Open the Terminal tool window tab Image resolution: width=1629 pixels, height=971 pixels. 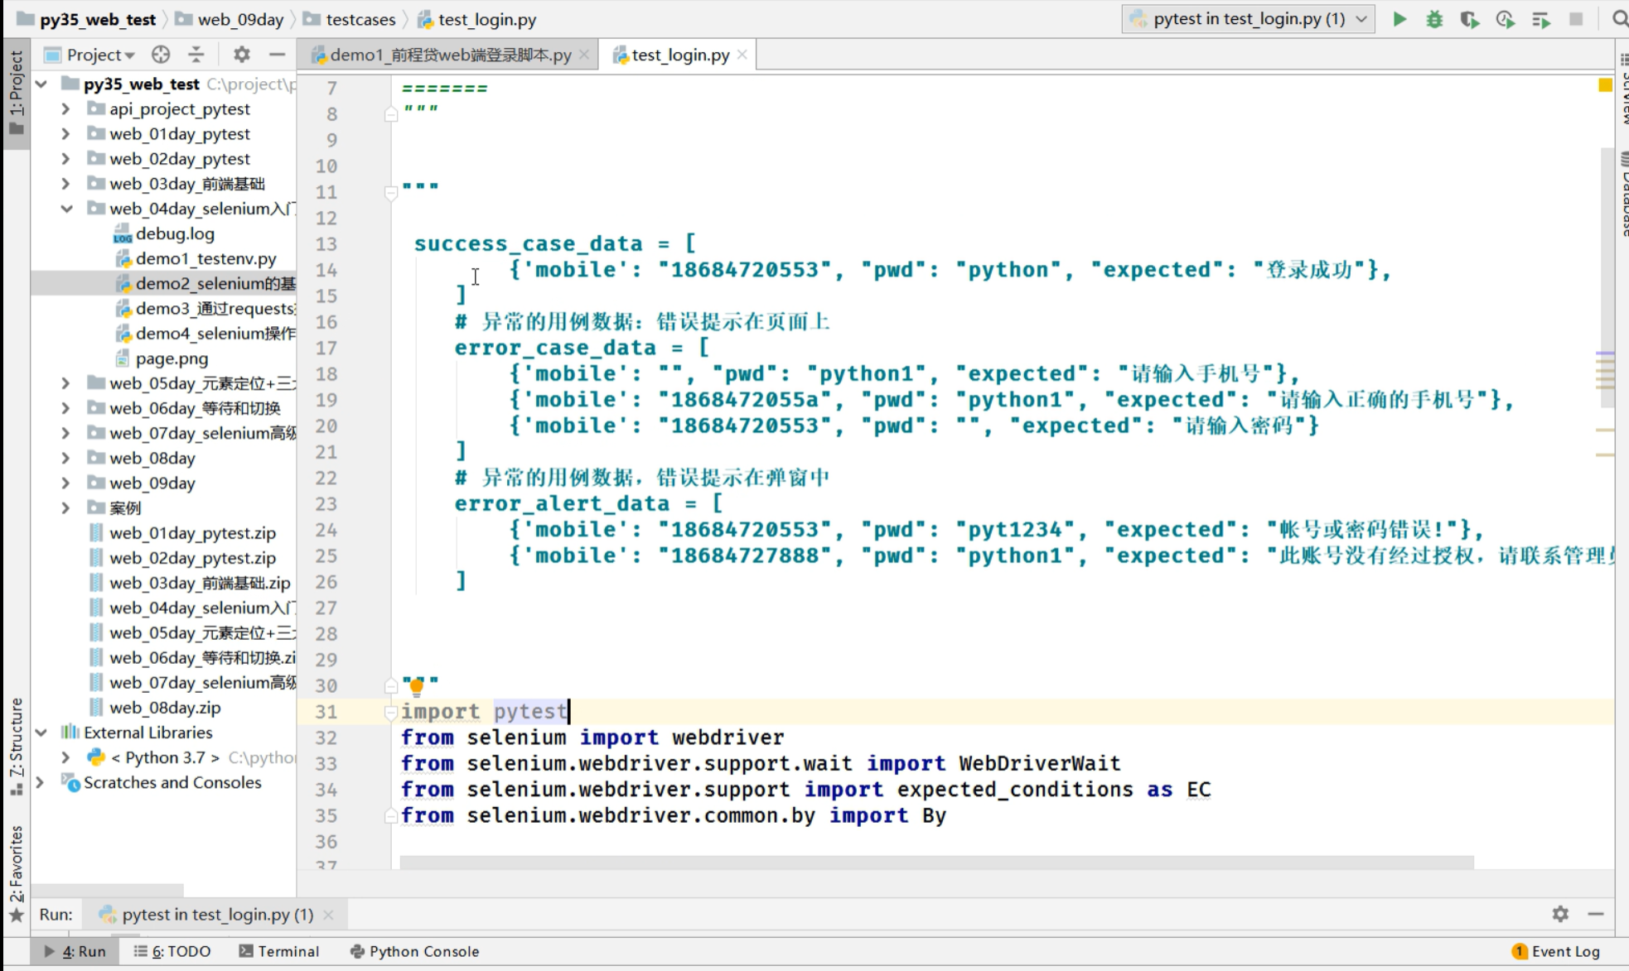point(278,951)
